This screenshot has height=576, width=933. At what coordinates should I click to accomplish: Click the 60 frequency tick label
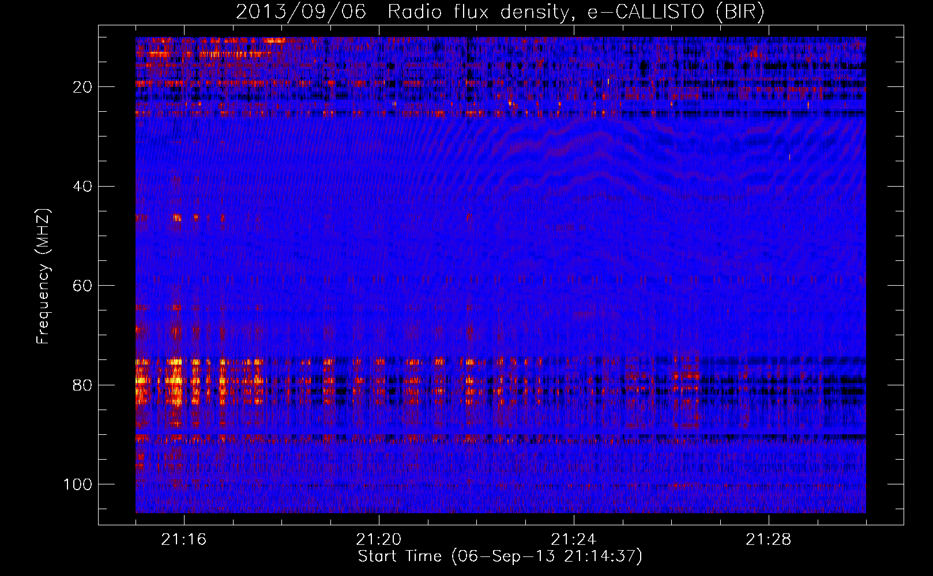point(83,286)
